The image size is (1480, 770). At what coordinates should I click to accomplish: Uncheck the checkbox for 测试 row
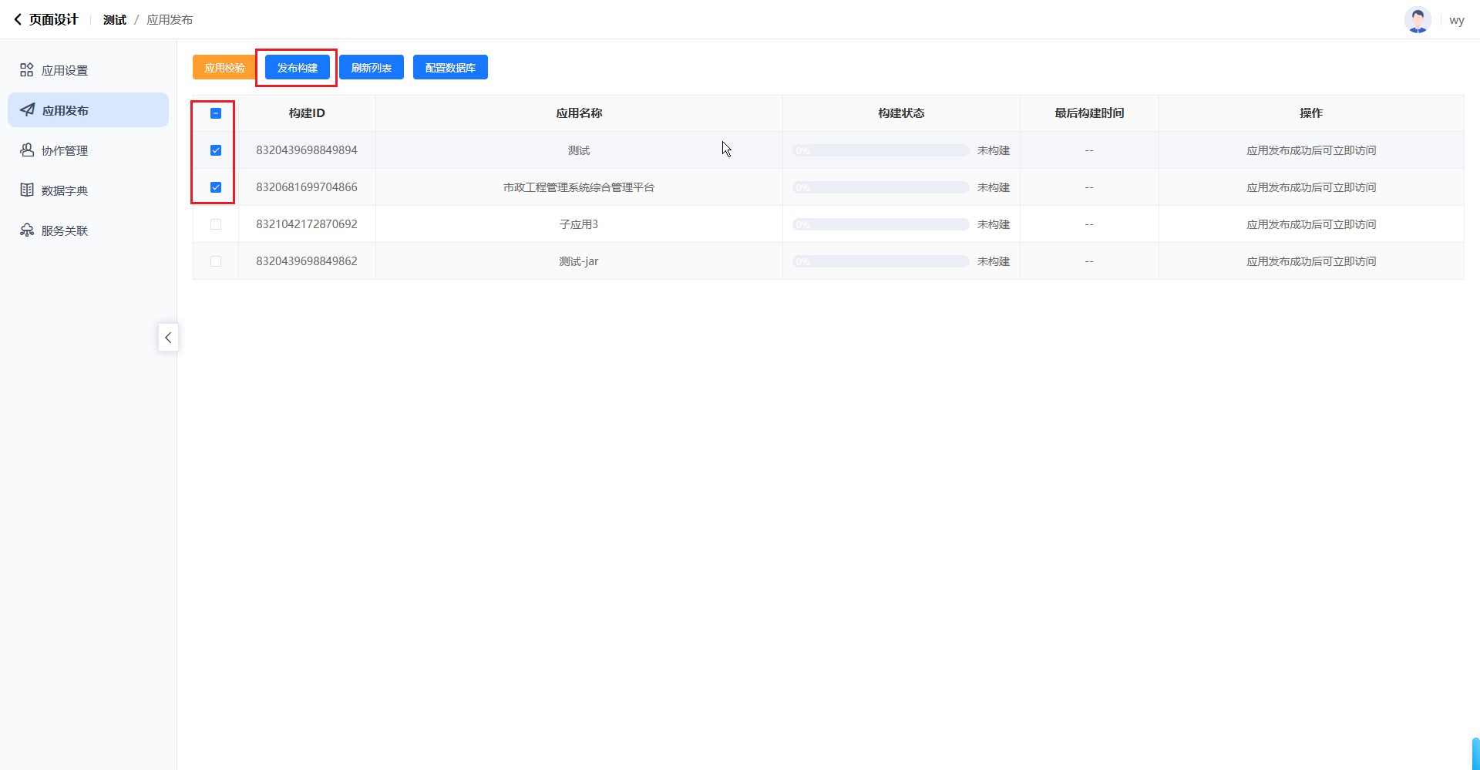point(216,150)
